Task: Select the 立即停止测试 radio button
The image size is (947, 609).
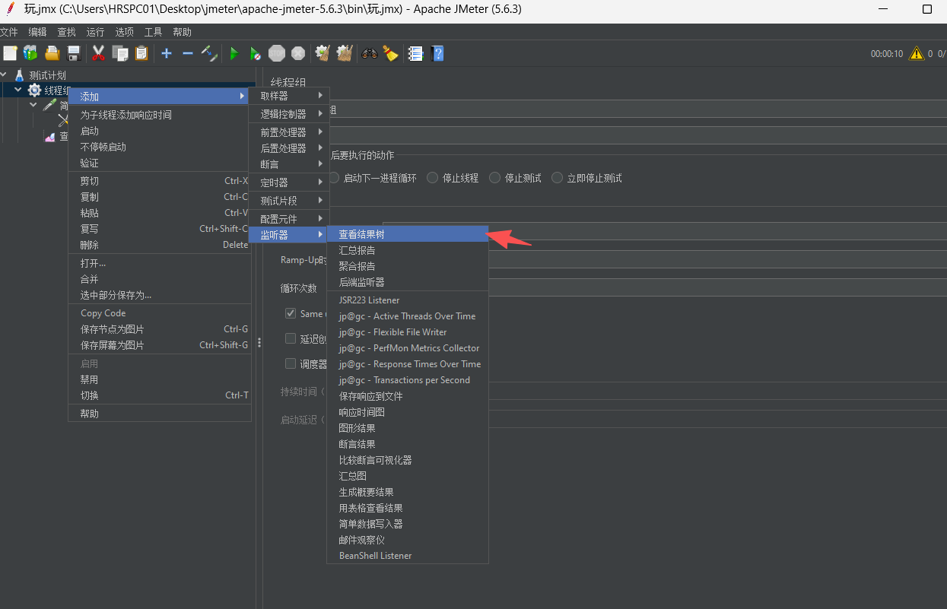Action: [x=558, y=178]
